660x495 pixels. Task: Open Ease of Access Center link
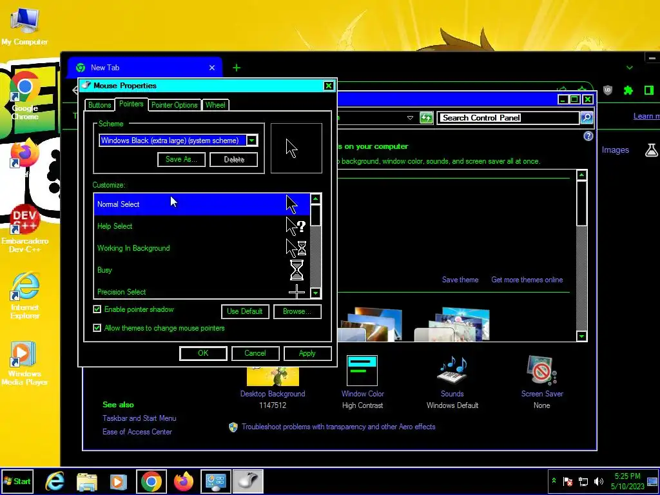pyautogui.click(x=137, y=432)
